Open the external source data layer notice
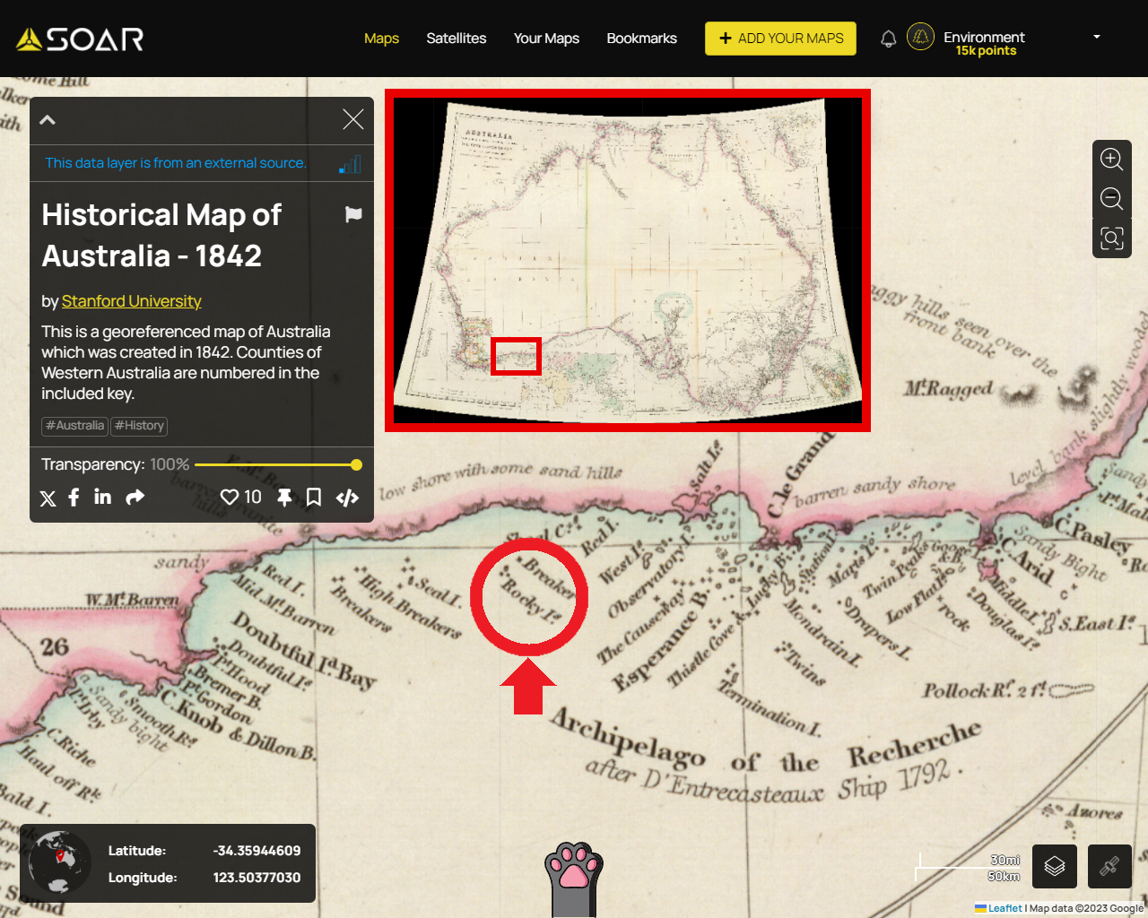Image resolution: width=1148 pixels, height=918 pixels. (176, 163)
